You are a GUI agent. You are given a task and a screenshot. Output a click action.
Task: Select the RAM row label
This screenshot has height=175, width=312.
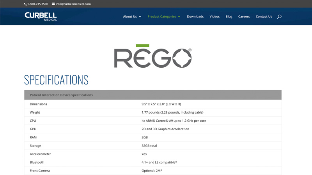tap(33, 137)
